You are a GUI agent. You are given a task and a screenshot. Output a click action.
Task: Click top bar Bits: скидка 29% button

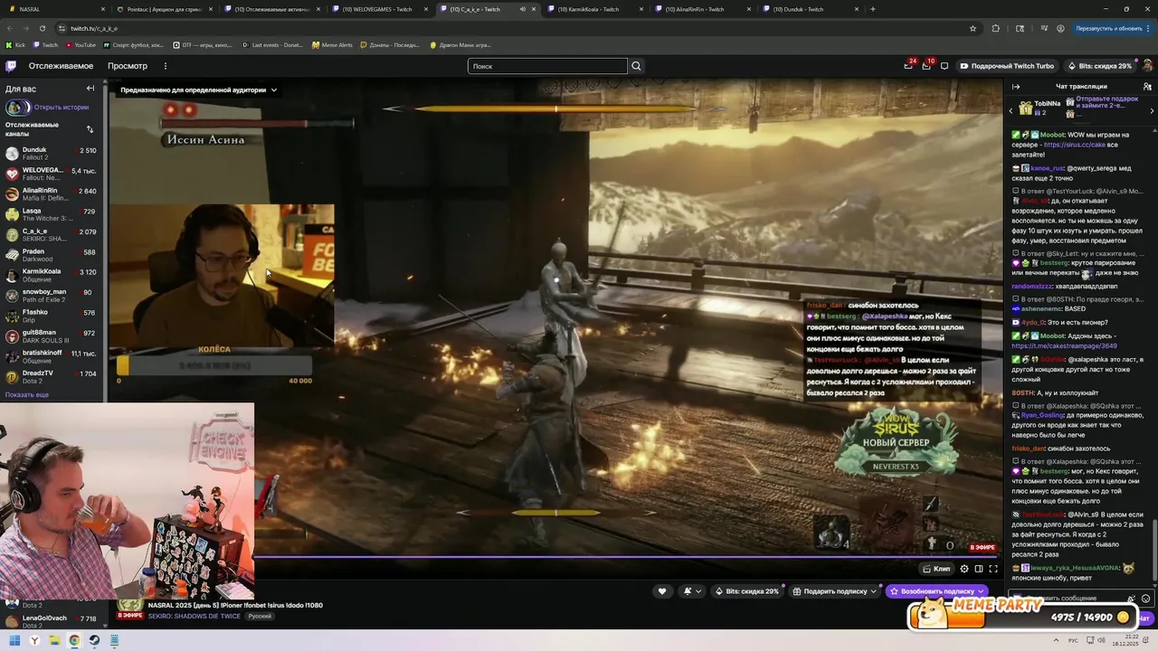1099,66
